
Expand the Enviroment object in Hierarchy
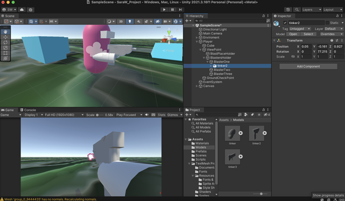pos(197,38)
